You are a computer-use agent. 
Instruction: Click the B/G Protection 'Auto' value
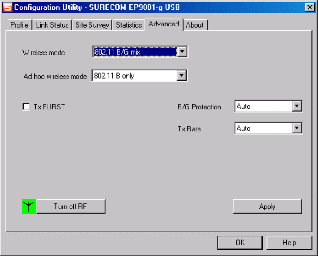pos(264,106)
